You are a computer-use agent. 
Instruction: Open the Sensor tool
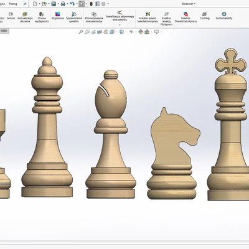click(x=11, y=16)
